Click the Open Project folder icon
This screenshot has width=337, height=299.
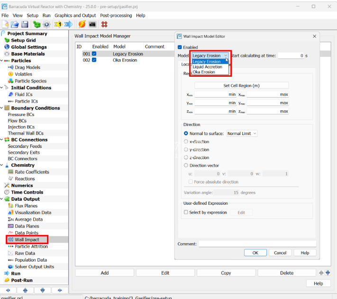[x=15, y=24]
